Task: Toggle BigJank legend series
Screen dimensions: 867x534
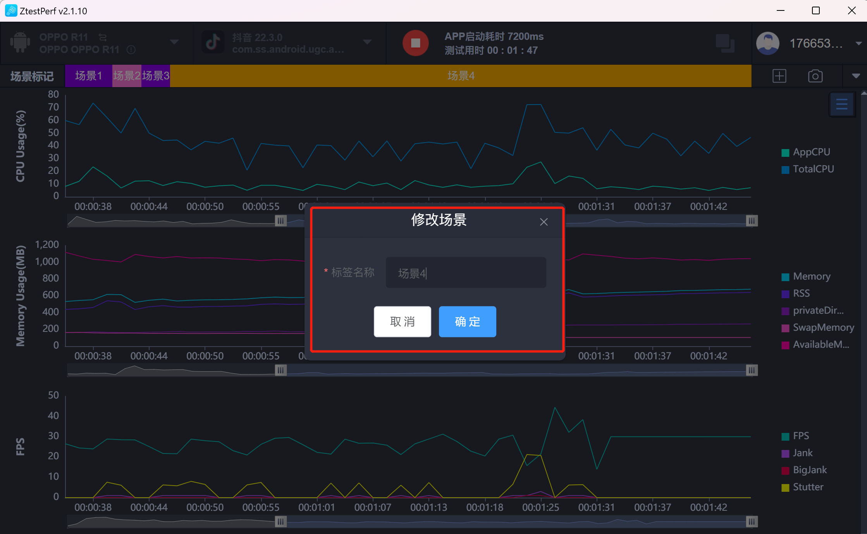Action: [804, 470]
